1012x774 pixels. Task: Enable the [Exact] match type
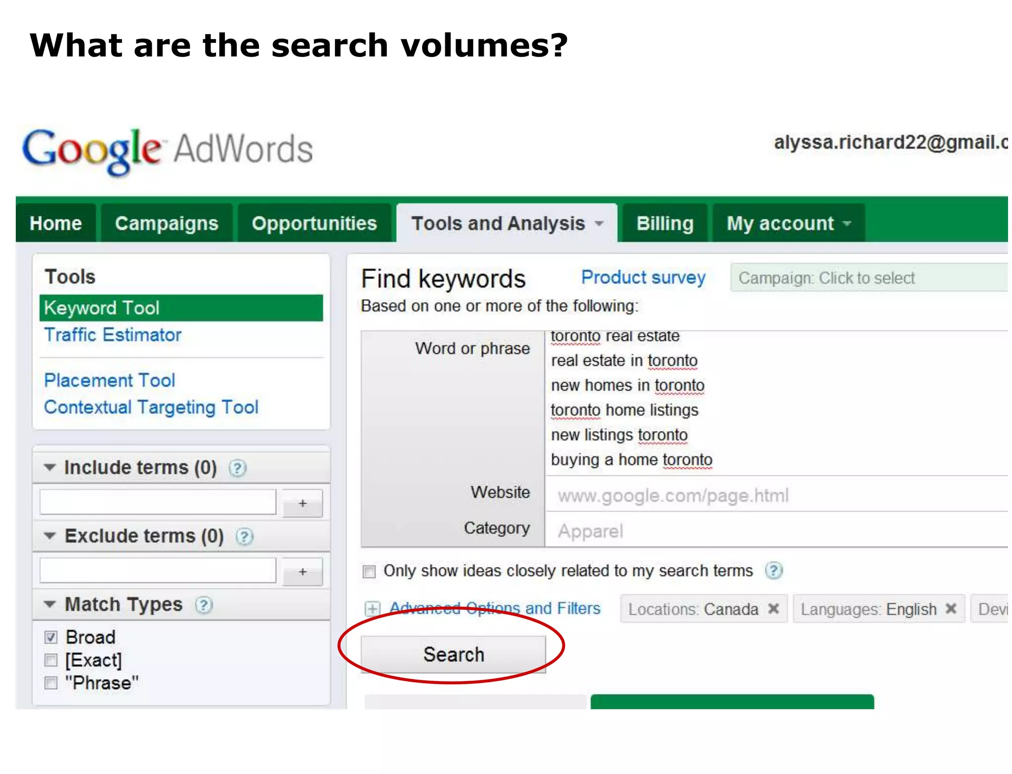(51, 660)
